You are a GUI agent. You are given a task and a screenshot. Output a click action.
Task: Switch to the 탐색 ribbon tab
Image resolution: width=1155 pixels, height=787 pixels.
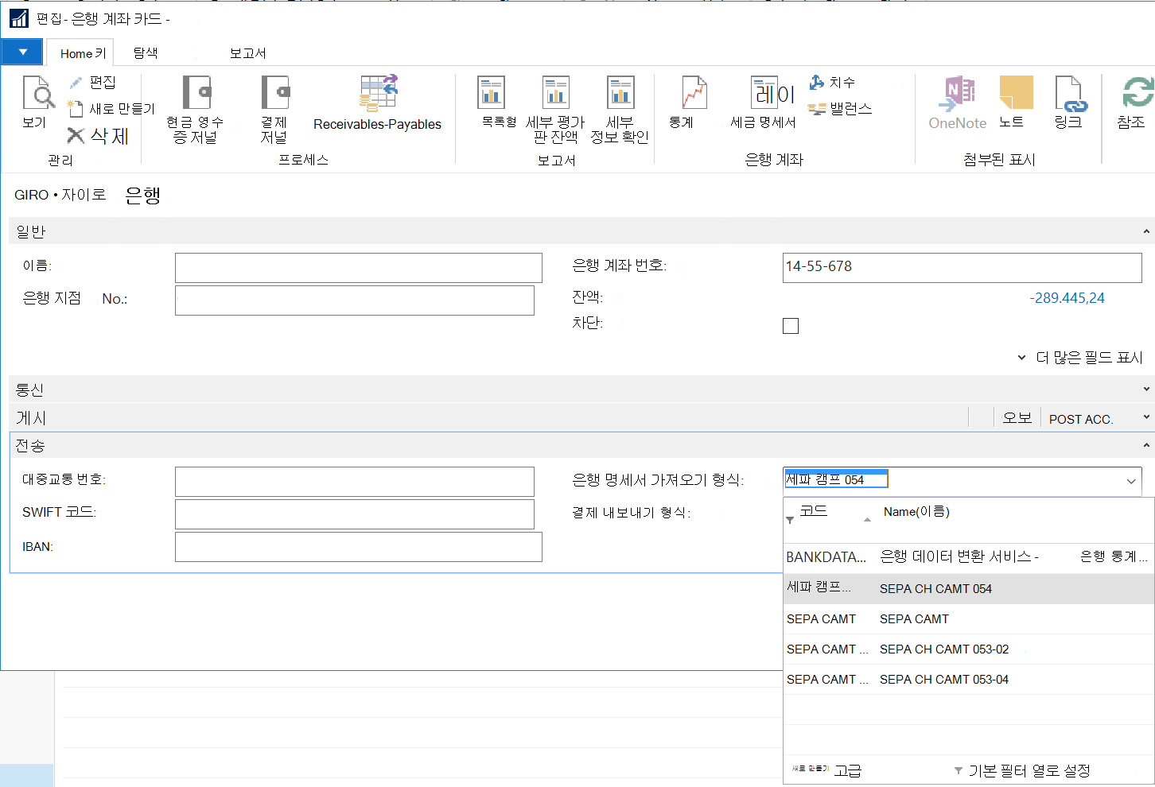pyautogui.click(x=146, y=52)
